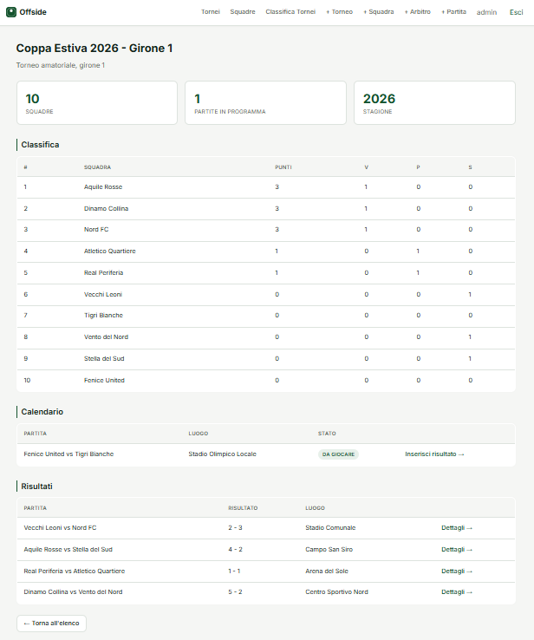Log out using Esci
534x640 pixels.
[516, 12]
